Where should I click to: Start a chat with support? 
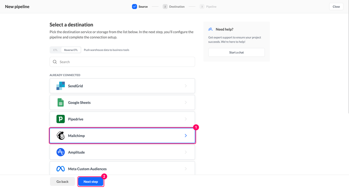coord(236,53)
